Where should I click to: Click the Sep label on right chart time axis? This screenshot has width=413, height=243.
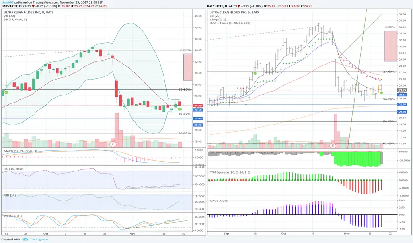[226, 233]
